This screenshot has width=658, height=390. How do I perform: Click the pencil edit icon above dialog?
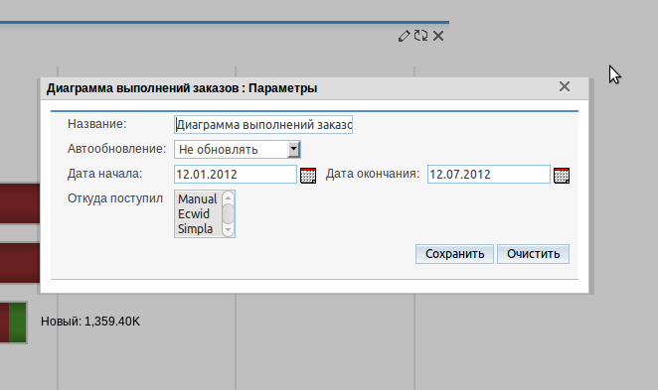point(404,36)
